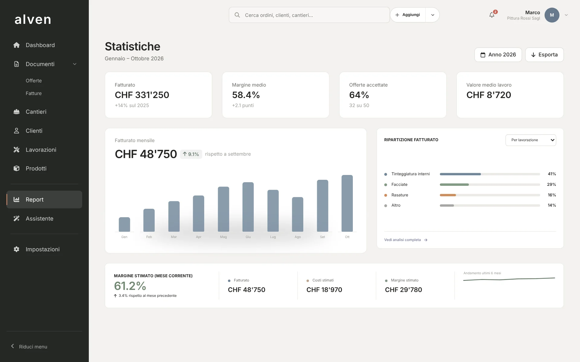The height and width of the screenshot is (362, 580).
Task: Click the Prodotti box icon
Action: [x=17, y=168]
